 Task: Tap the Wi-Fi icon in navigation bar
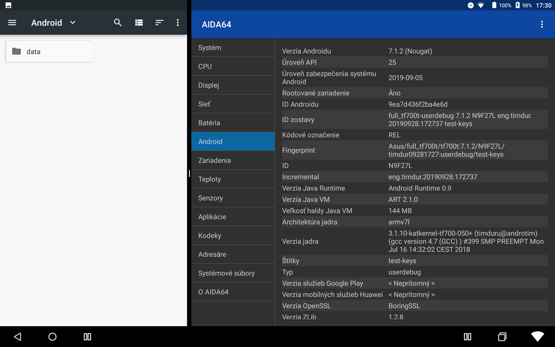pyautogui.click(x=538, y=337)
